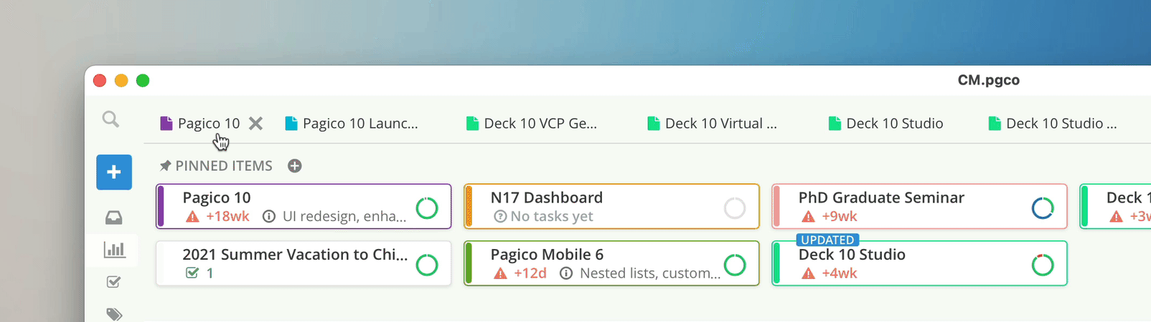Click the task checkbox count on Summer Vacation
The image size is (1151, 322).
[200, 273]
